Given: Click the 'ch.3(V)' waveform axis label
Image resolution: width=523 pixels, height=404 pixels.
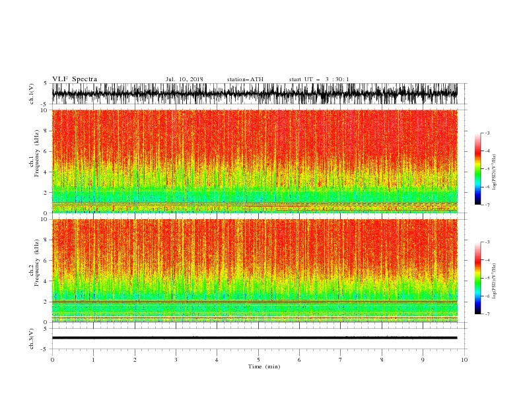Looking at the screenshot, I should click(x=32, y=339).
